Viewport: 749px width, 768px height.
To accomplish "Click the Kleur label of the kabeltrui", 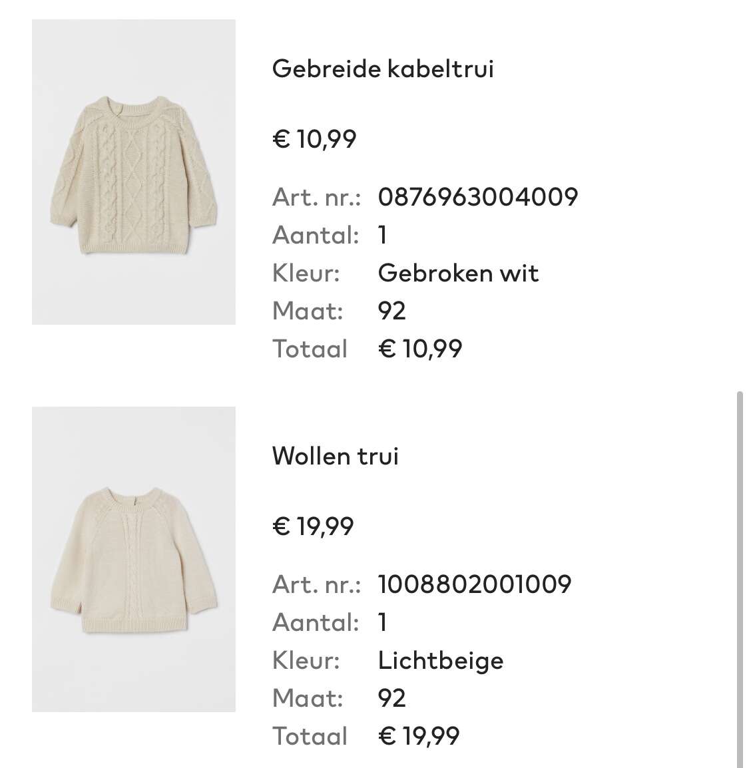I will (306, 273).
